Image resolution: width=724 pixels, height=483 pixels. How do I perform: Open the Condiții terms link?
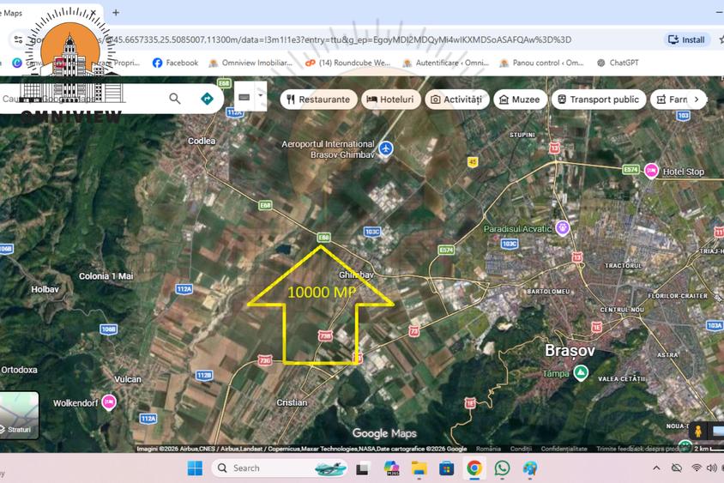[x=521, y=449]
